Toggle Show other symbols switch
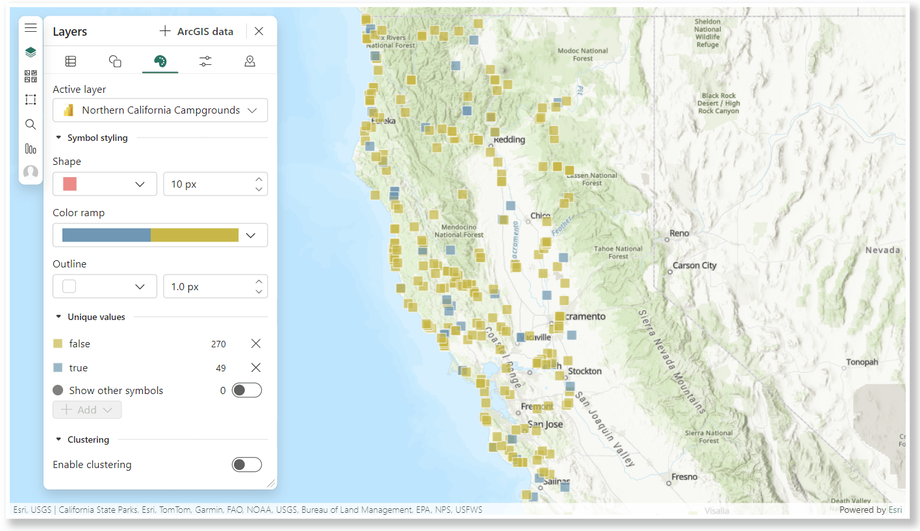The height and width of the screenshot is (531, 920). point(247,390)
